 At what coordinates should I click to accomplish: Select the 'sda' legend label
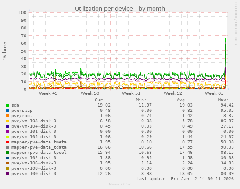pyautogui.click(x=15, y=105)
